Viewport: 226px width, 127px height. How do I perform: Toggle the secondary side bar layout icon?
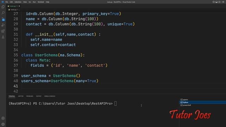(219, 2)
